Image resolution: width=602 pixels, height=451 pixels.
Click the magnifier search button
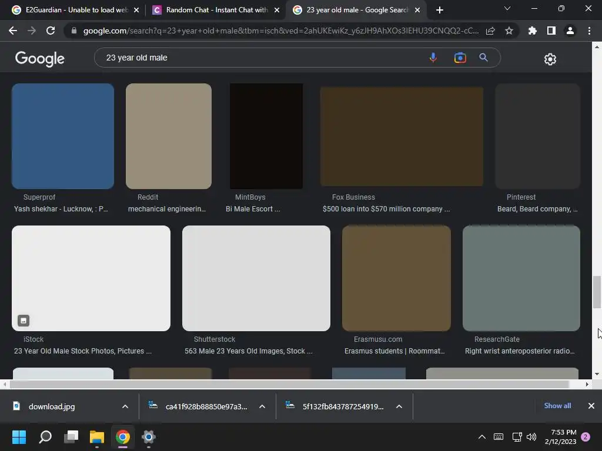(483, 58)
